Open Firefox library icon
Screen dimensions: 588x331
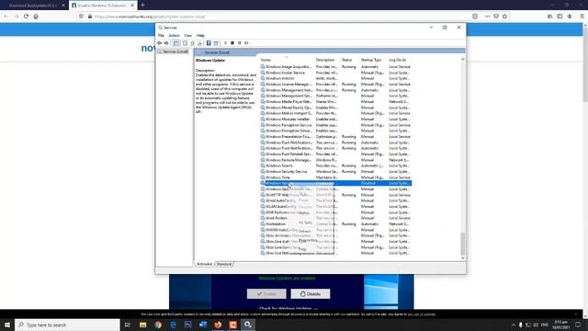pos(550,17)
